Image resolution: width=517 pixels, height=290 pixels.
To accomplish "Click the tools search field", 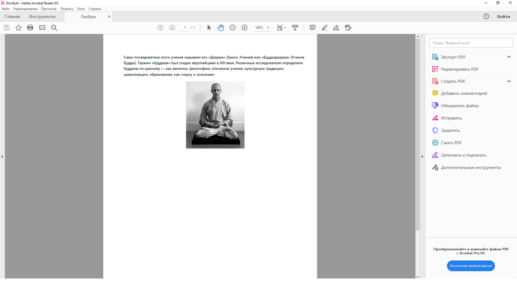I will pos(471,43).
